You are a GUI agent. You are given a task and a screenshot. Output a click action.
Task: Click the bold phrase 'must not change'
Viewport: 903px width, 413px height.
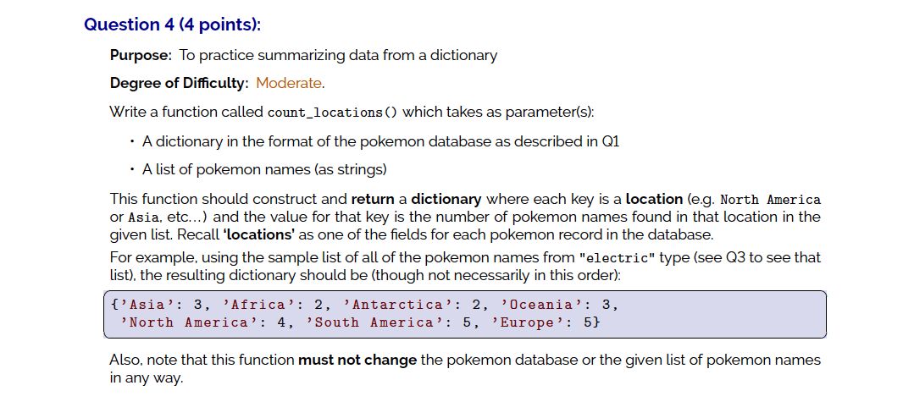coord(357,361)
